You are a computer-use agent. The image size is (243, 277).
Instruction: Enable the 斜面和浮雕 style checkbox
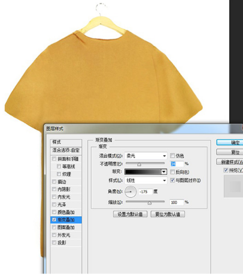54,159
